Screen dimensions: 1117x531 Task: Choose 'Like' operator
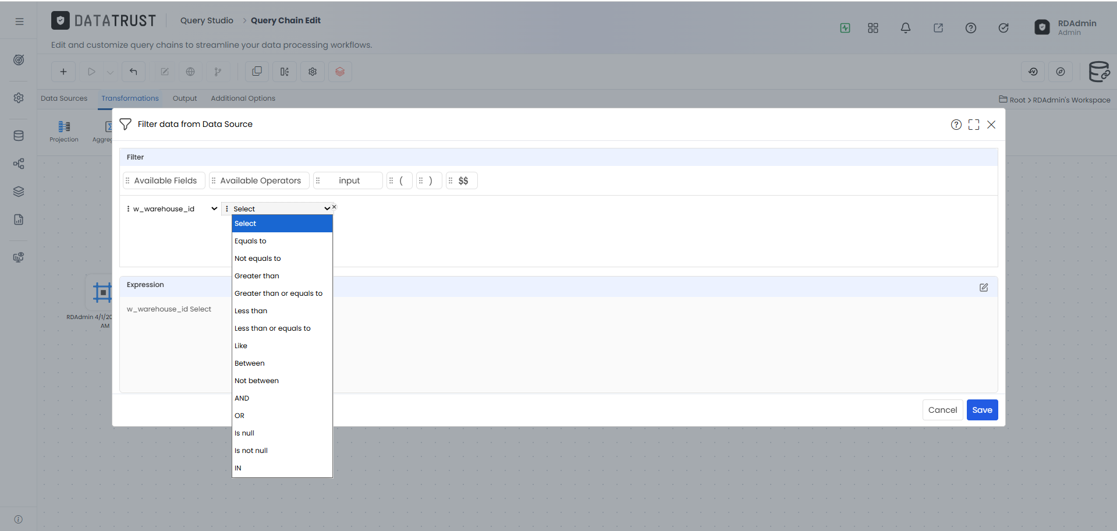(282, 346)
